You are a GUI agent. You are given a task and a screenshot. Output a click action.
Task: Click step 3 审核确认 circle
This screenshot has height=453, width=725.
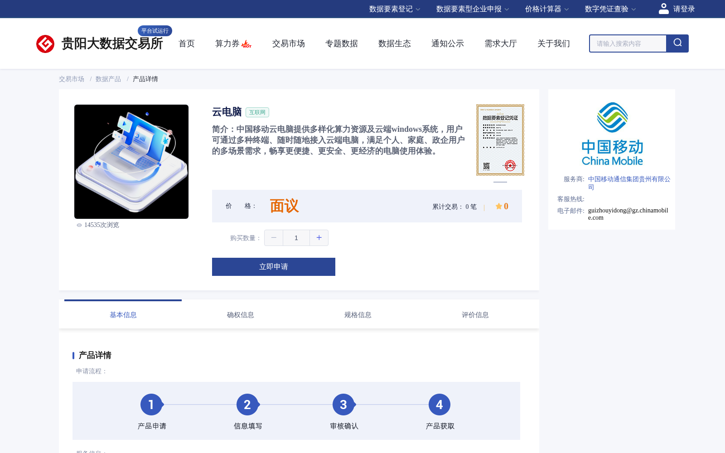pos(343,405)
